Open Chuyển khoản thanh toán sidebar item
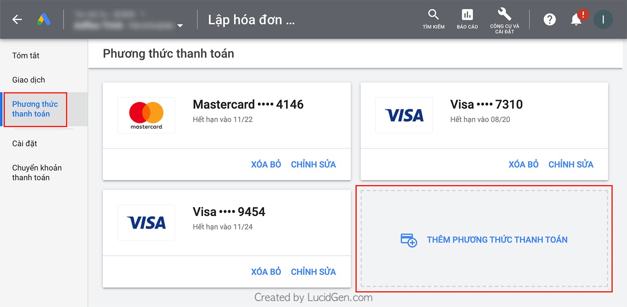Image resolution: width=627 pixels, height=307 pixels. click(x=37, y=172)
